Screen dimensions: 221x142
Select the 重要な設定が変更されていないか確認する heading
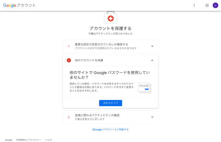[102, 45]
